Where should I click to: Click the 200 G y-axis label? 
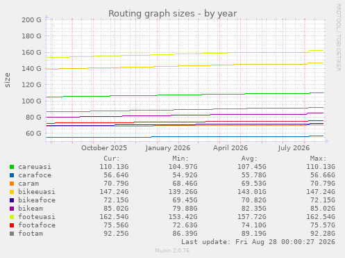31,19
